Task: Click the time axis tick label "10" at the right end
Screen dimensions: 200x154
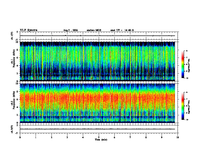Action: [178, 137]
